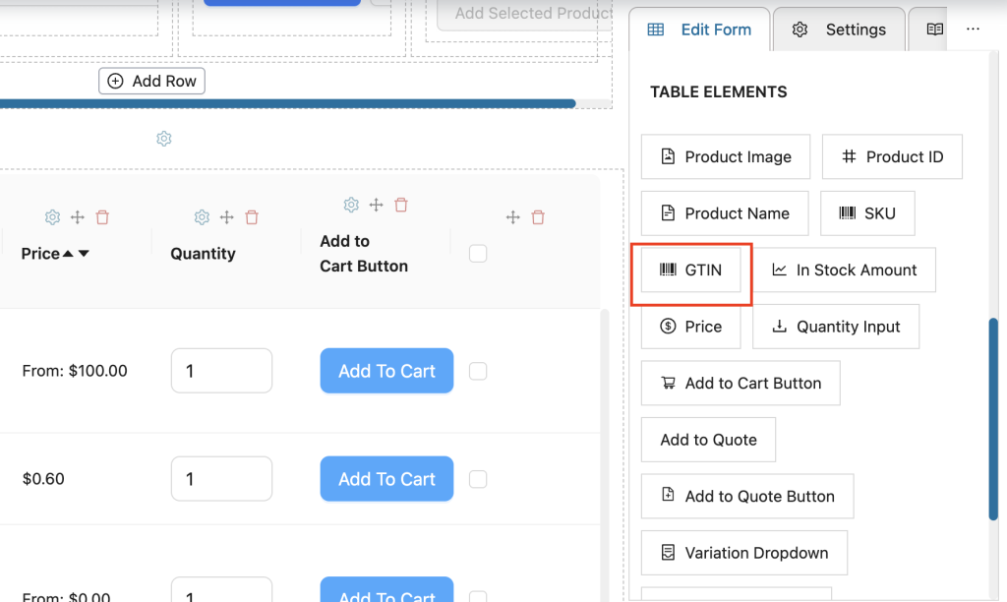Viewport: 1007px width, 602px height.
Task: Delete the Add to Cart Button column
Action: (x=401, y=205)
